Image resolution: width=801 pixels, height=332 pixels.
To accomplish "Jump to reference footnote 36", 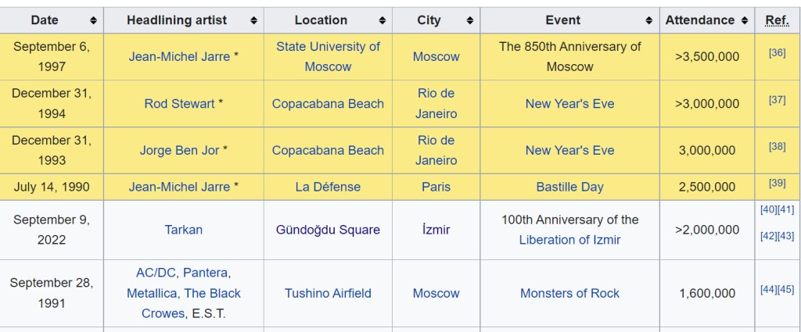I will [777, 52].
